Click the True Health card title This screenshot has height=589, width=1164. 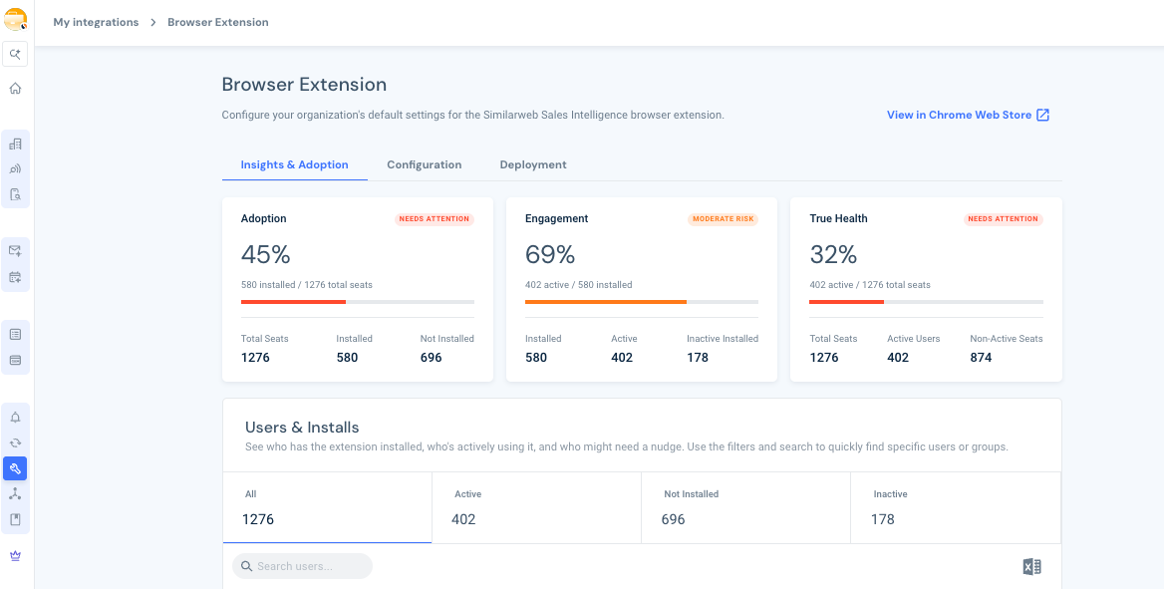click(838, 218)
